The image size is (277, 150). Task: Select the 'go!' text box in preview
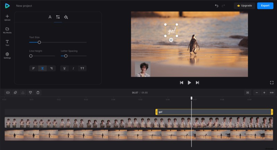tap(171, 30)
